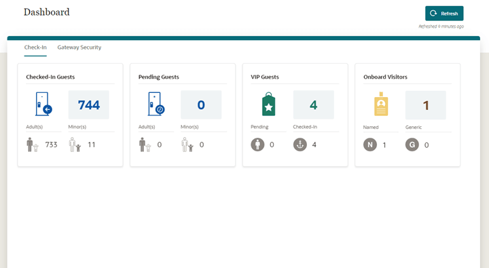Click the 733 adults count
Screen dimensions: 489x268
[x=51, y=145]
